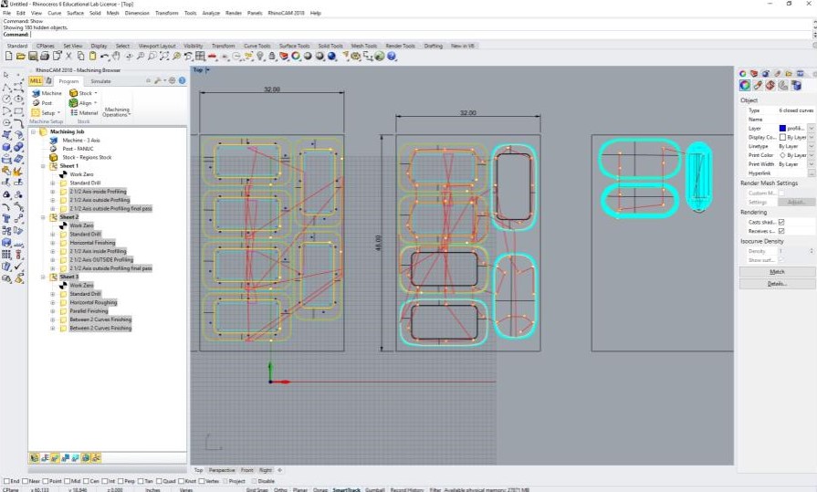Click the Material icon in Stock group
This screenshot has height=492, width=817.
tap(74, 112)
